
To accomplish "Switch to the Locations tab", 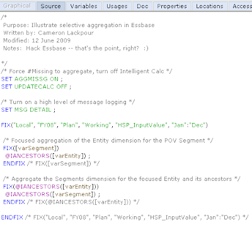I will tap(210, 6).
